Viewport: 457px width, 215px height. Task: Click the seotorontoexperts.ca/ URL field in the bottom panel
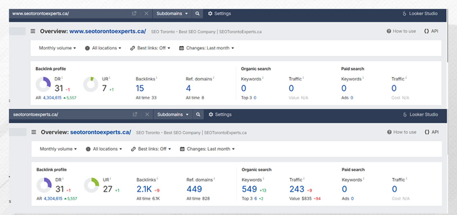click(x=70, y=114)
